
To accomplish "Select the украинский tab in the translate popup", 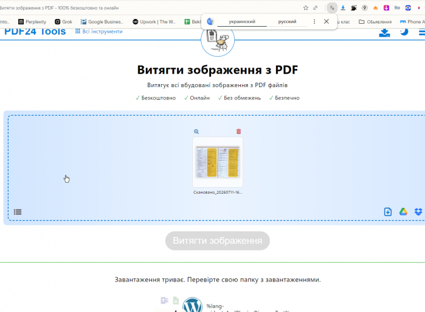I will click(242, 21).
